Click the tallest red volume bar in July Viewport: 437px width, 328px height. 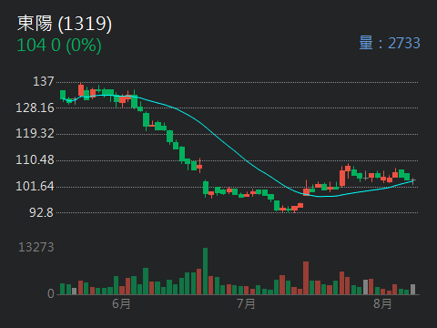click(x=306, y=278)
